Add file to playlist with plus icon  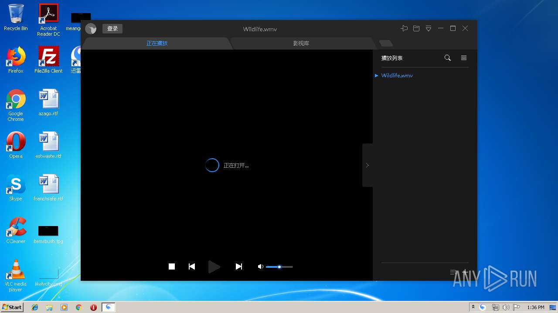[465, 272]
